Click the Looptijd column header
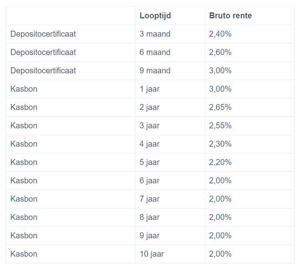This screenshot has width=300, height=271. tap(155, 16)
